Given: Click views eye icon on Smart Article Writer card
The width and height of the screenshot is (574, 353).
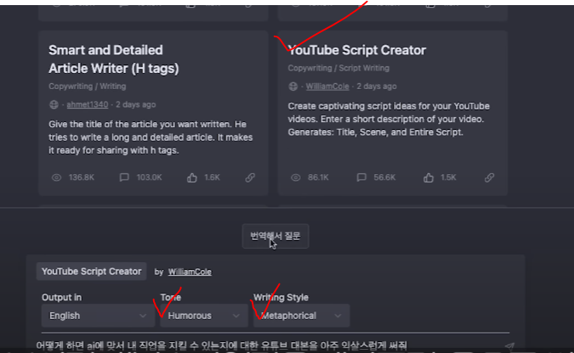Looking at the screenshot, I should point(56,177).
